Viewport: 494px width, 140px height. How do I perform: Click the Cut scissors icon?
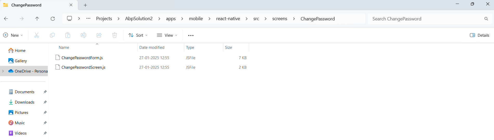tap(37, 35)
